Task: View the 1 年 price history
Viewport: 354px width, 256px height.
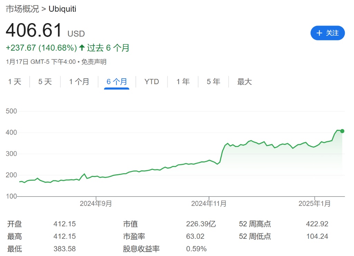Action: tap(183, 82)
